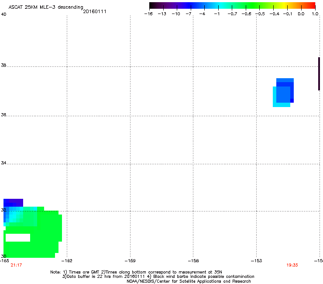Click the blue data patch near 37N
This screenshot has width=323, height=284.
pyautogui.click(x=285, y=90)
